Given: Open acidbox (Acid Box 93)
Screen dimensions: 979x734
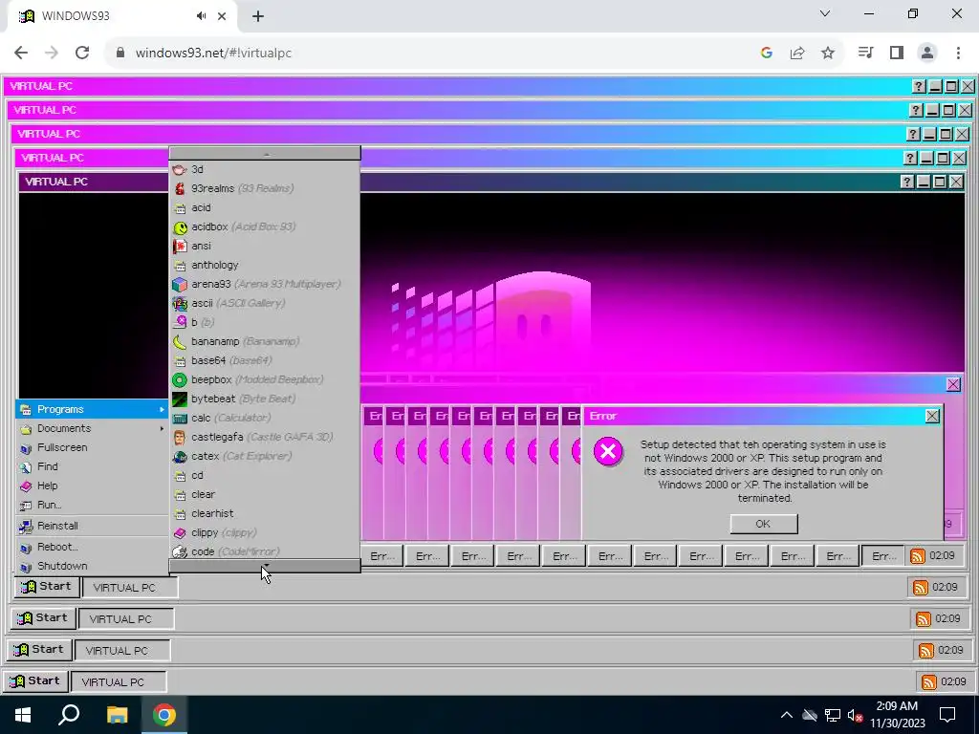Looking at the screenshot, I should (265, 227).
